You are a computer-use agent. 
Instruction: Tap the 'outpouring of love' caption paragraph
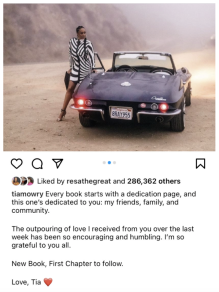pos(103,237)
